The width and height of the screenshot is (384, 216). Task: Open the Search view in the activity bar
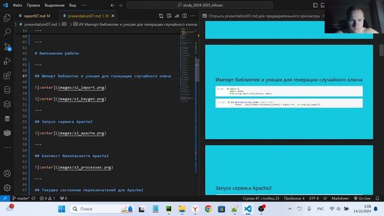7,32
